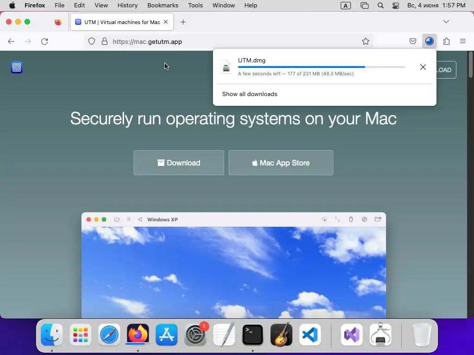This screenshot has height=355, width=474.
Task: Click the forward navigation arrow
Action: 28,41
